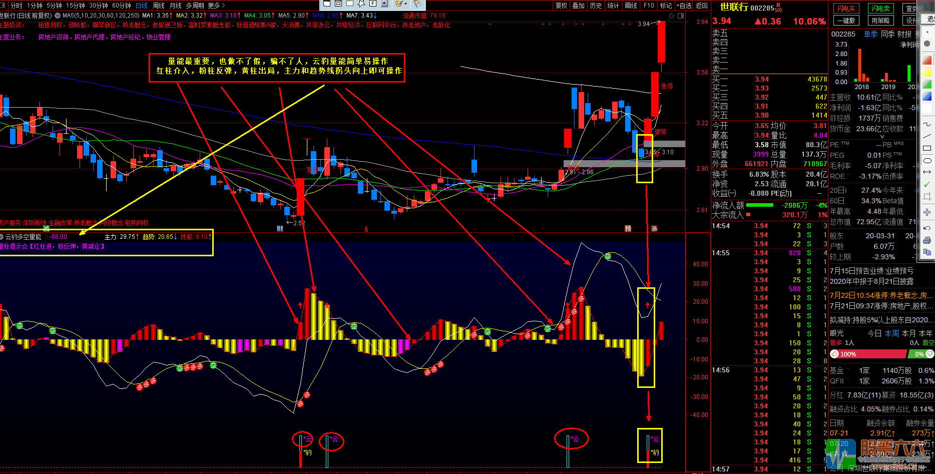This screenshot has width=935, height=474.
Task: Select 本月 in the 眼光 period row
Action: point(908,333)
